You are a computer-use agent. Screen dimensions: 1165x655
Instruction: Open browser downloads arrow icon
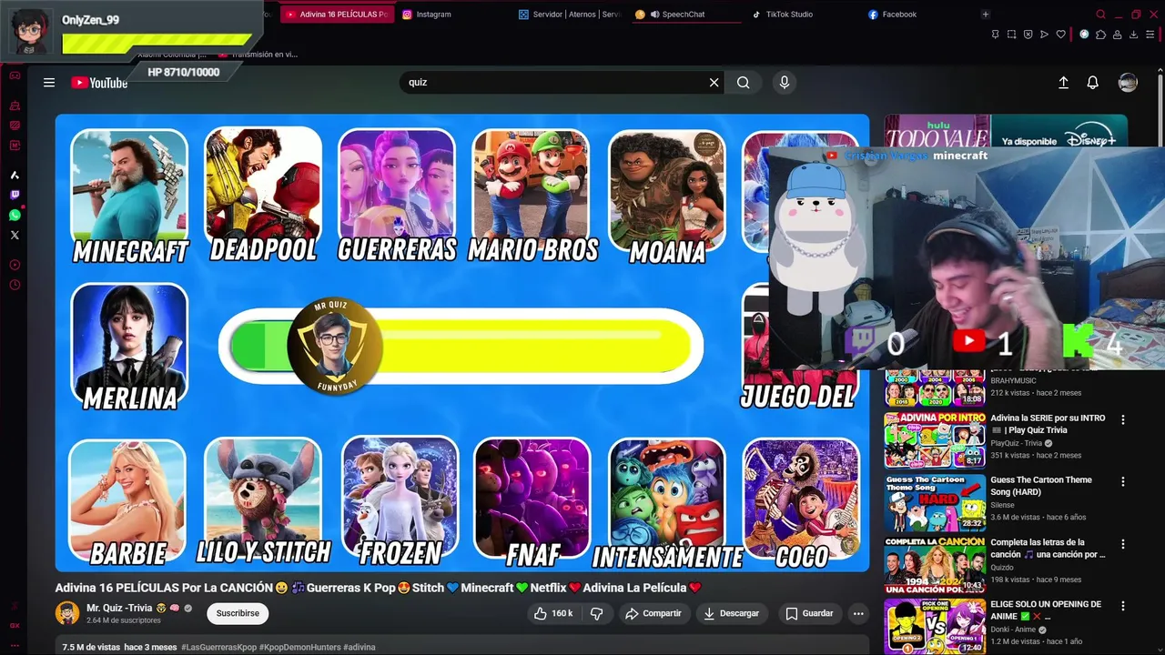pos(1133,35)
